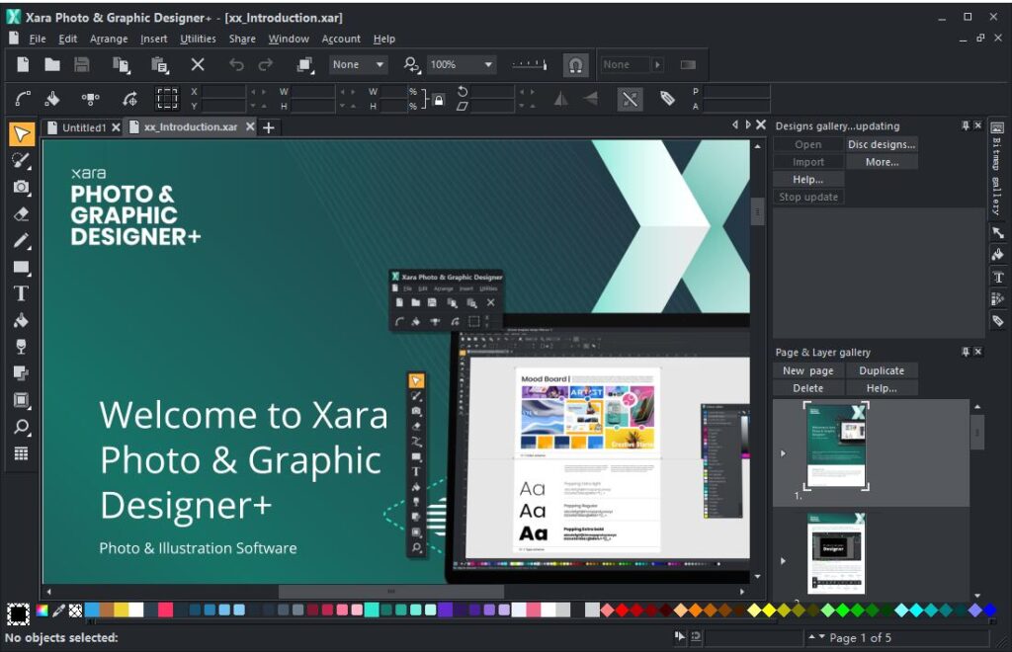Select the Fill tool
Screen dimensions: 1012x652
coord(20,319)
